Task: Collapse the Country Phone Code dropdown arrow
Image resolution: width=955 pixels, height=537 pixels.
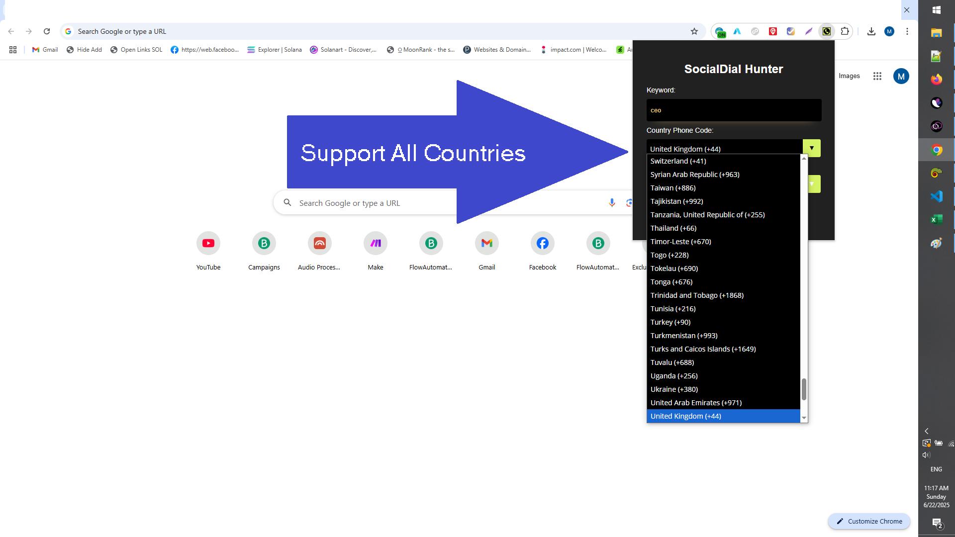Action: (x=811, y=148)
